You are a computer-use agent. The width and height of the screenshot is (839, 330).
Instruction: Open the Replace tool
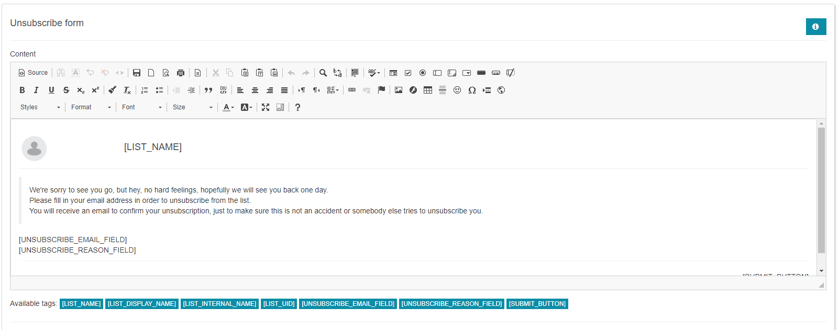tap(338, 73)
